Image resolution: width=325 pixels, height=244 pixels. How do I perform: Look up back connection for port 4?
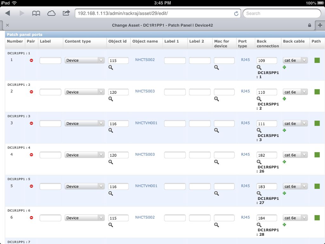coord(259,162)
